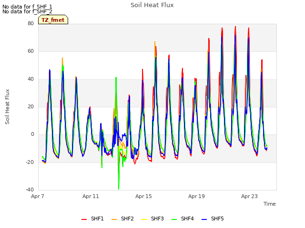
Task: Click the 60 y-axis tick label
Action: pyautogui.click(x=30, y=51)
